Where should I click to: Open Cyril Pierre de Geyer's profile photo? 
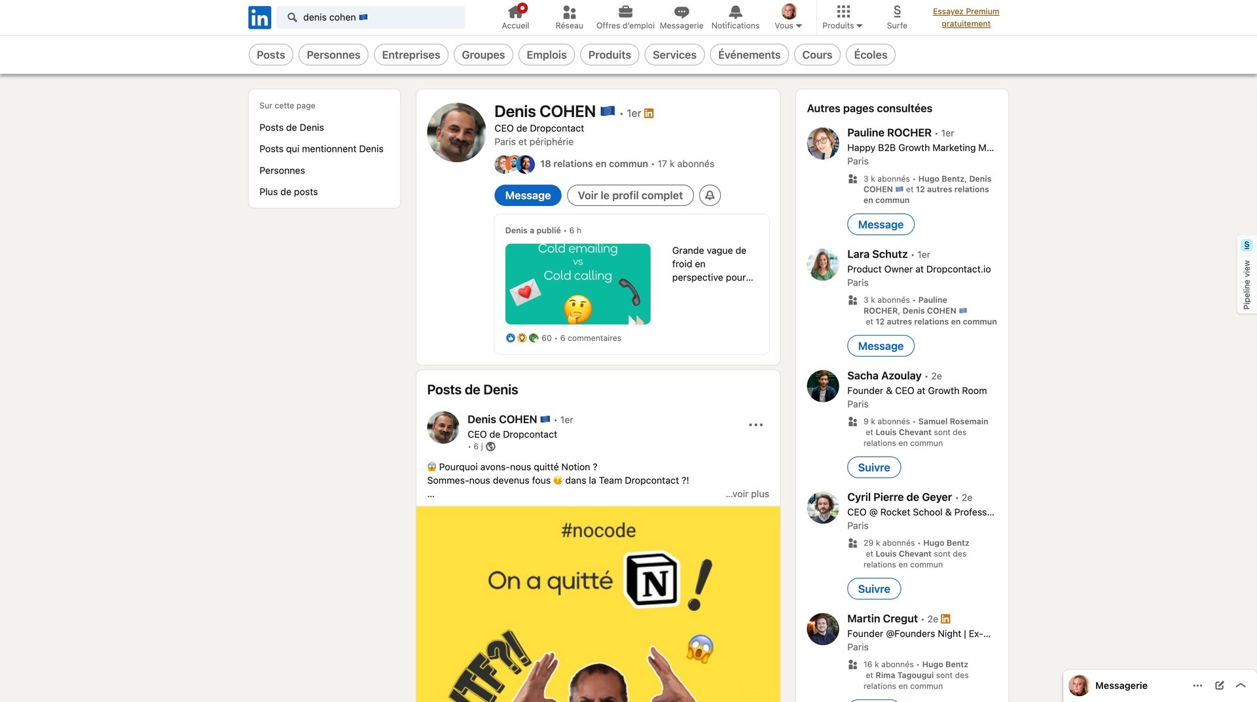[x=823, y=508]
